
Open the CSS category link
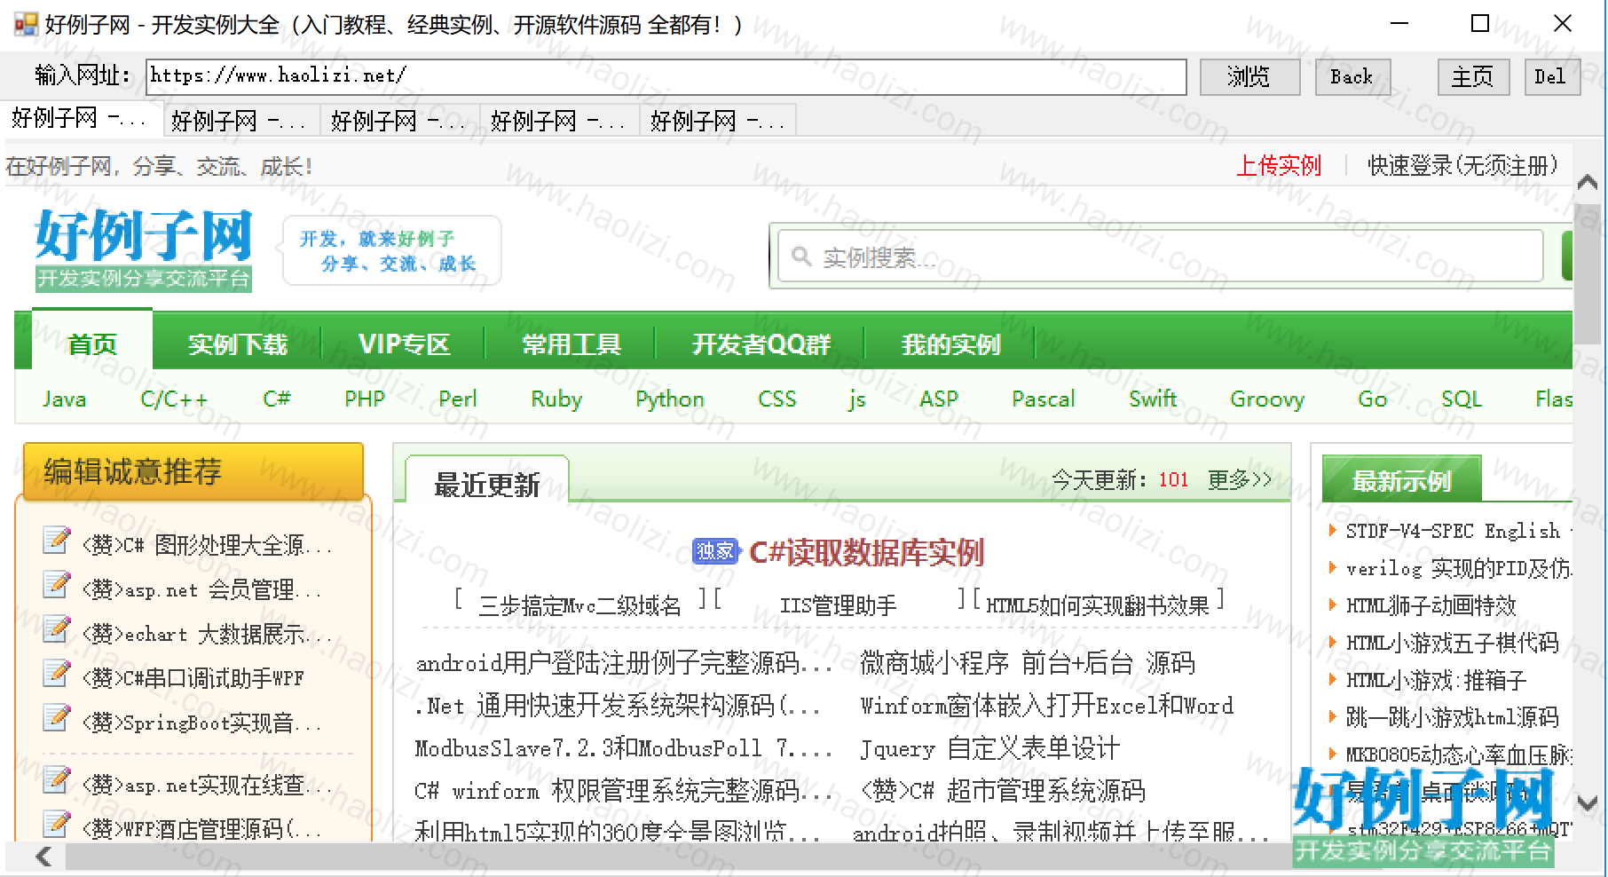777,399
